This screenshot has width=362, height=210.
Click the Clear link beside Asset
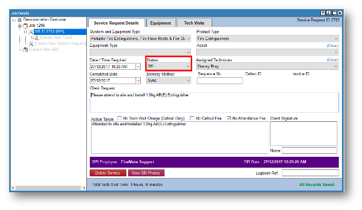tap(332, 46)
